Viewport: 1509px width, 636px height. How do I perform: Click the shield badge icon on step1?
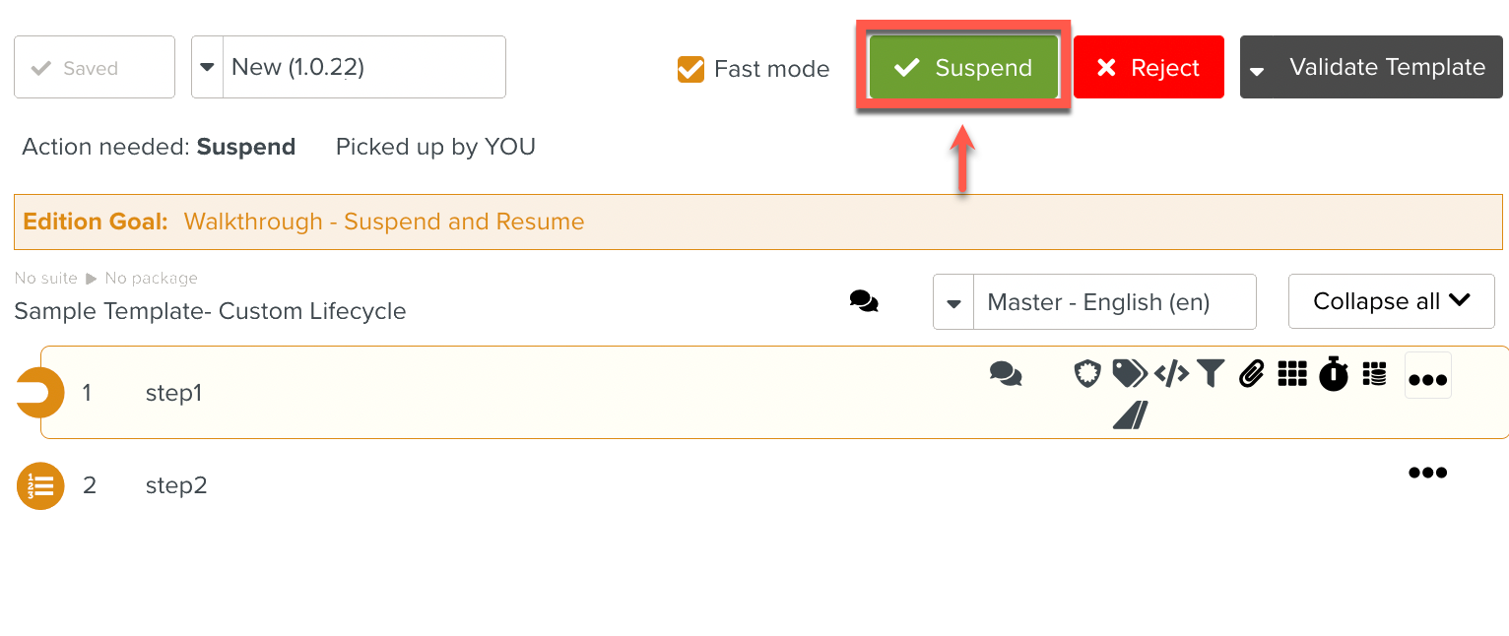coord(1086,374)
